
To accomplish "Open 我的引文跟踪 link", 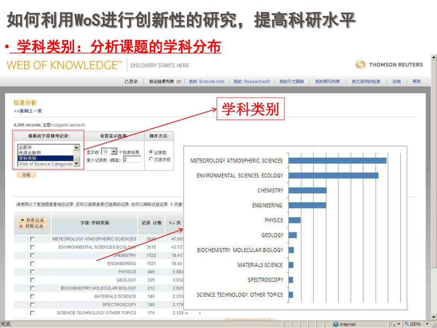I will pyautogui.click(x=291, y=82).
